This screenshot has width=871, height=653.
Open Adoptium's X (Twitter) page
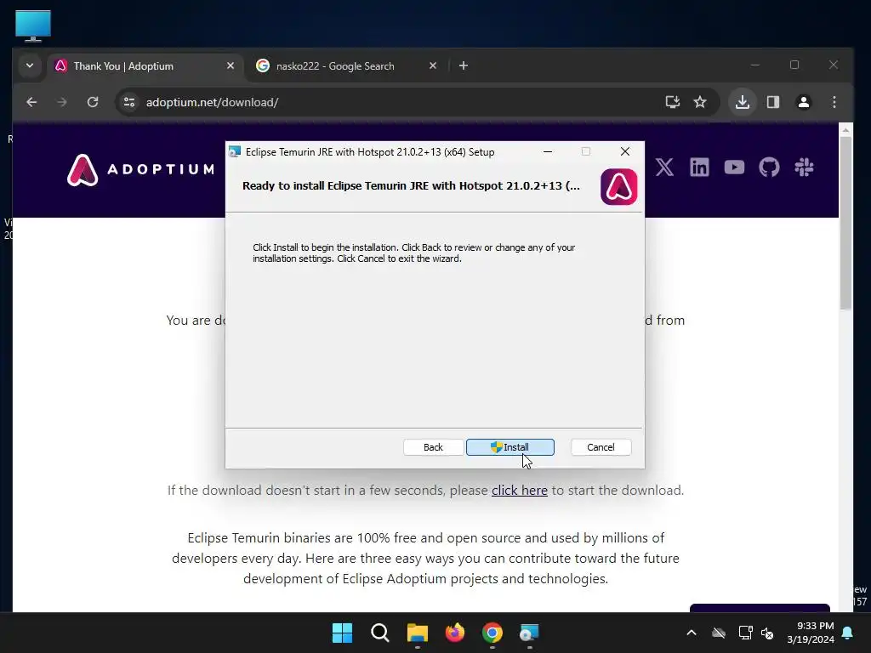pos(664,168)
